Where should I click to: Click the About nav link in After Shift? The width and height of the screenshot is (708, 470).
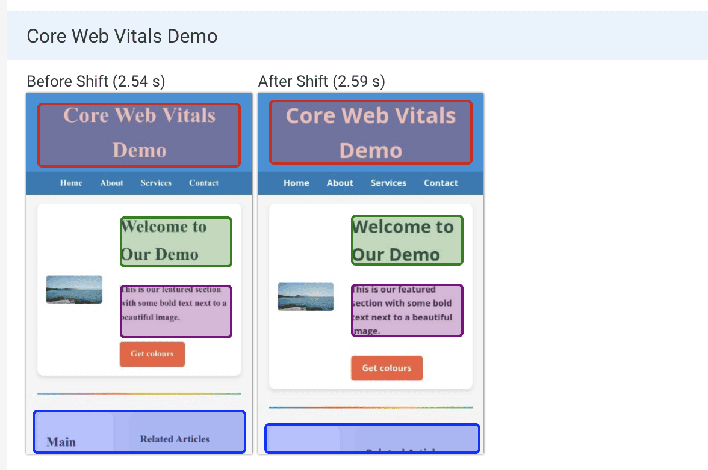340,183
